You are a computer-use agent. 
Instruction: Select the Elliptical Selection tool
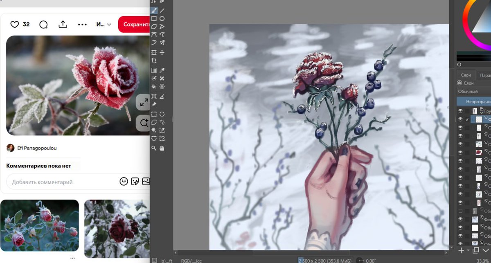pos(162,115)
